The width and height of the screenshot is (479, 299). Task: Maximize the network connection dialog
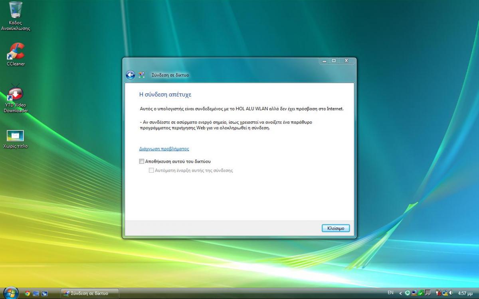[x=334, y=61]
